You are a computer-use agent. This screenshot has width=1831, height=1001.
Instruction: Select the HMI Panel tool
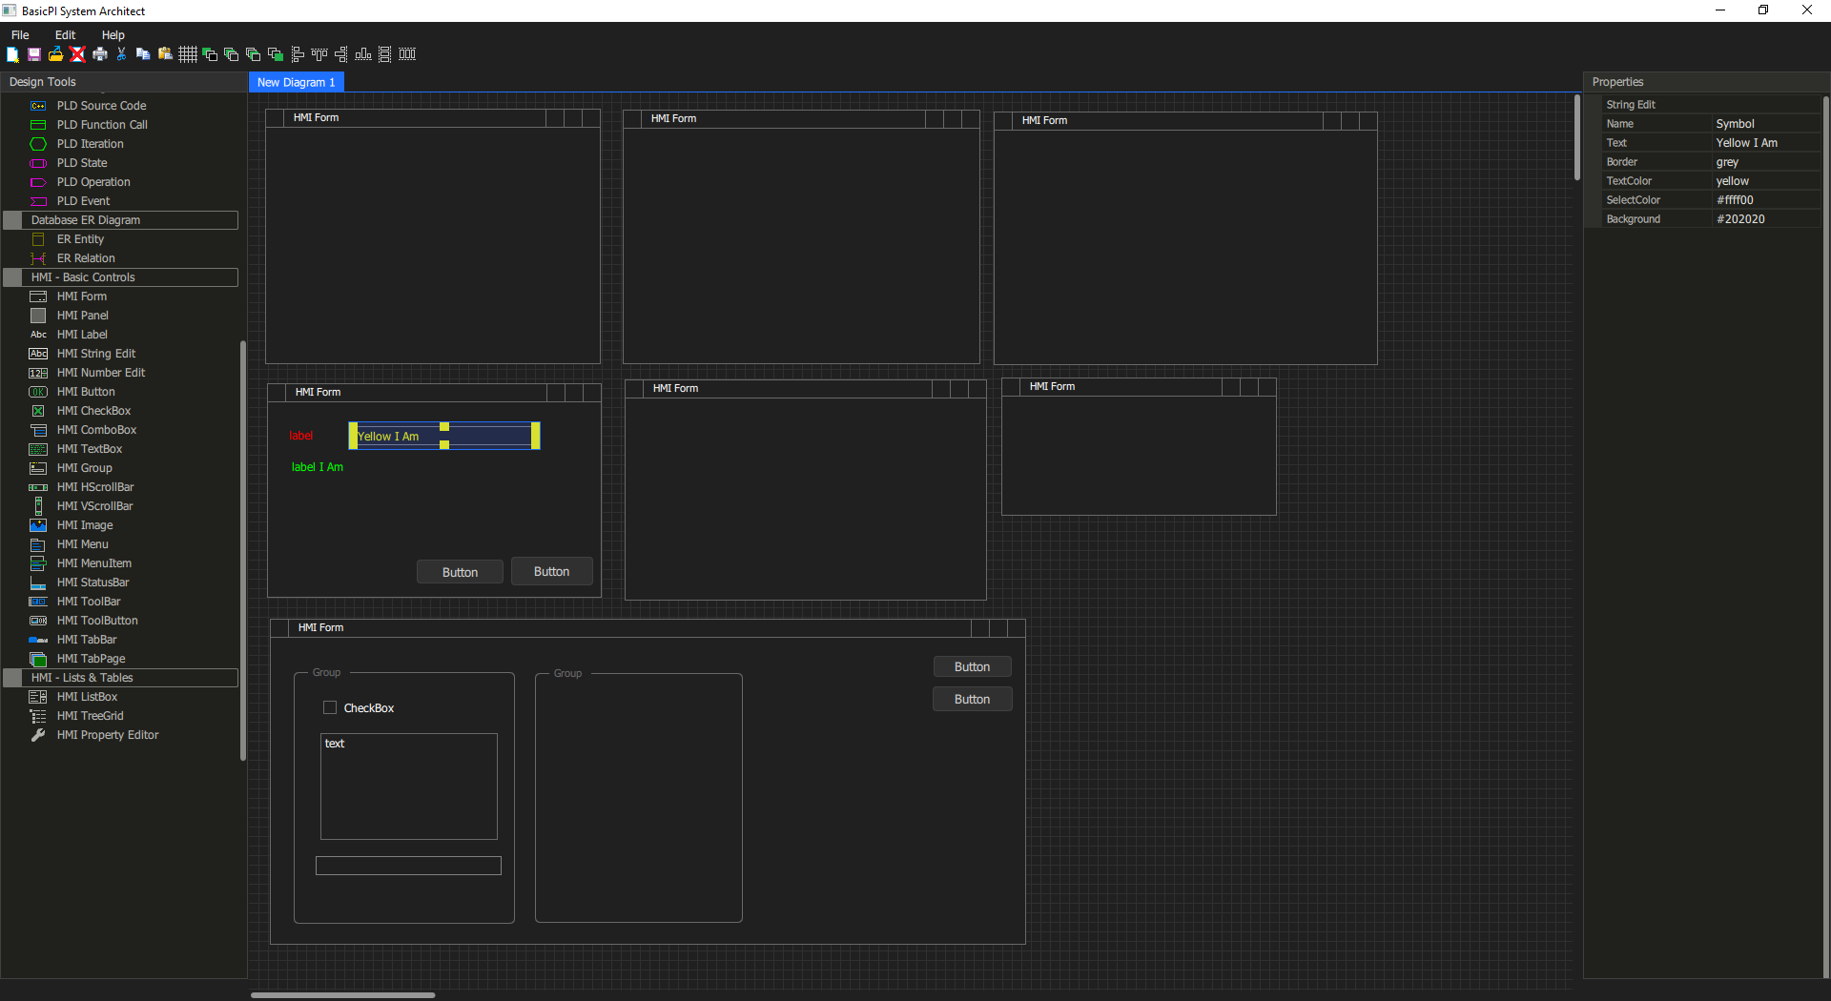click(82, 316)
